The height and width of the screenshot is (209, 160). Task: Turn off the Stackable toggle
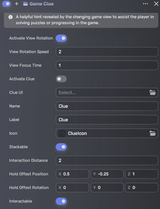(x=61, y=147)
